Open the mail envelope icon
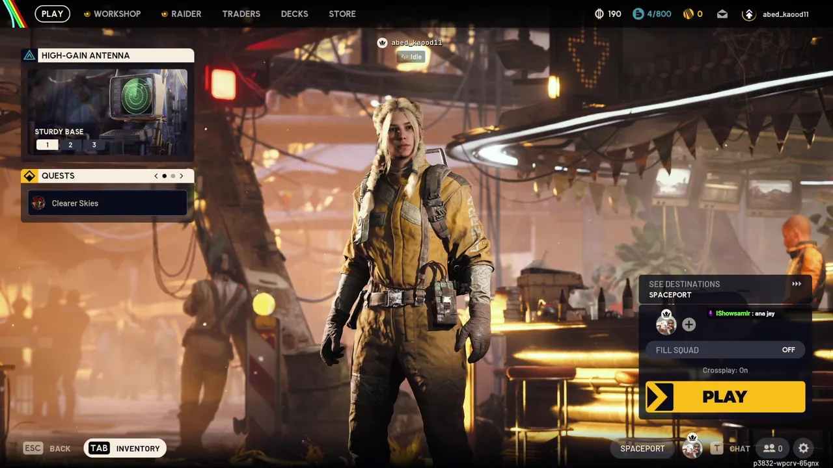Screen dimensions: 833x468 point(722,14)
